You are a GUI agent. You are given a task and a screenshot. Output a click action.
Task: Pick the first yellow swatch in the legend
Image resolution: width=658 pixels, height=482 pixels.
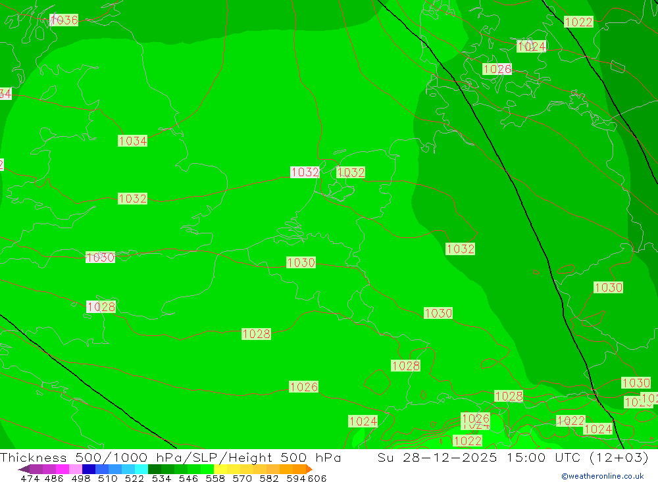coord(220,469)
